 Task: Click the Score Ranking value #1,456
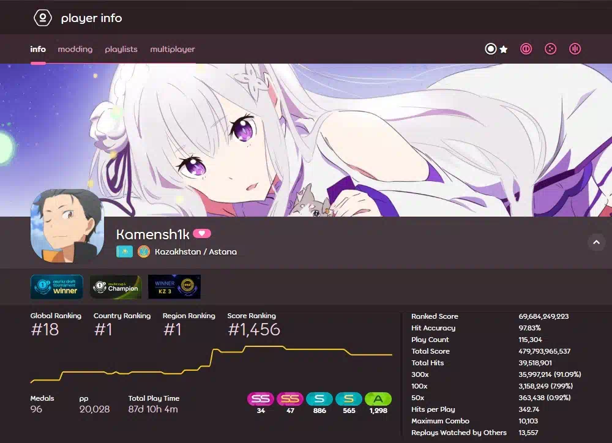pos(254,329)
